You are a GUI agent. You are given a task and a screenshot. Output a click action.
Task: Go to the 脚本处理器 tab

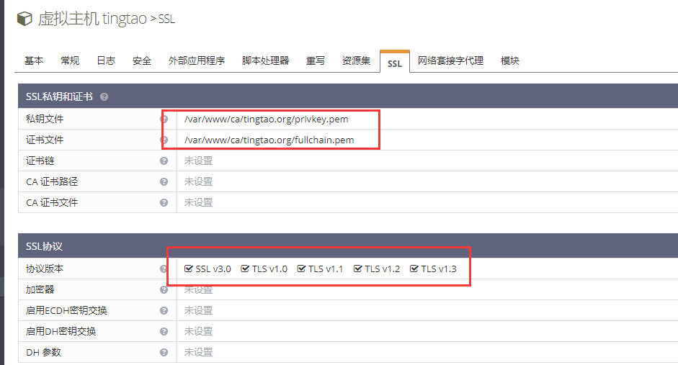pyautogui.click(x=265, y=61)
